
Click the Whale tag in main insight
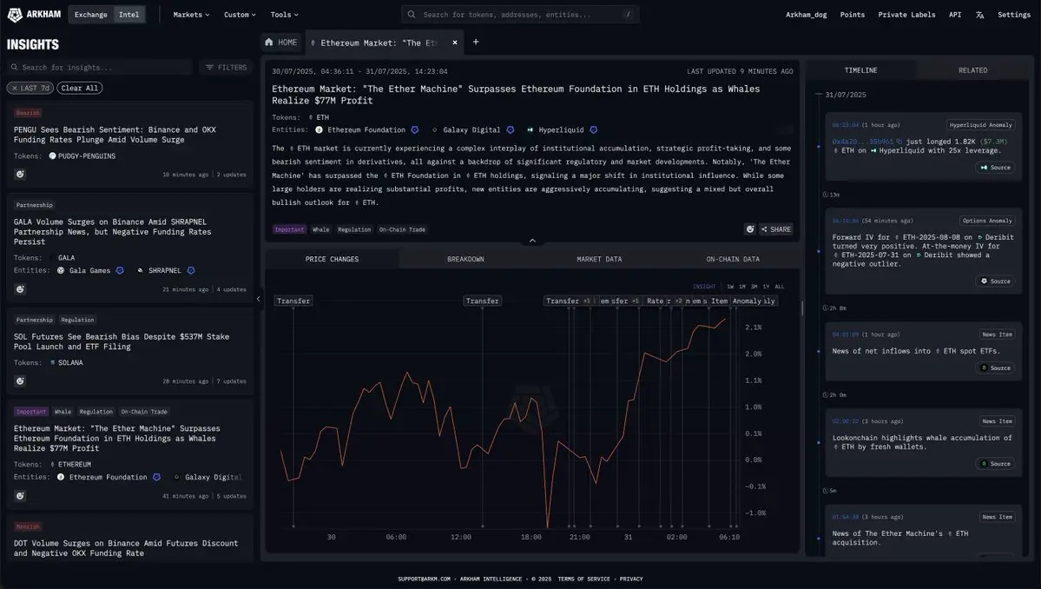(x=320, y=229)
